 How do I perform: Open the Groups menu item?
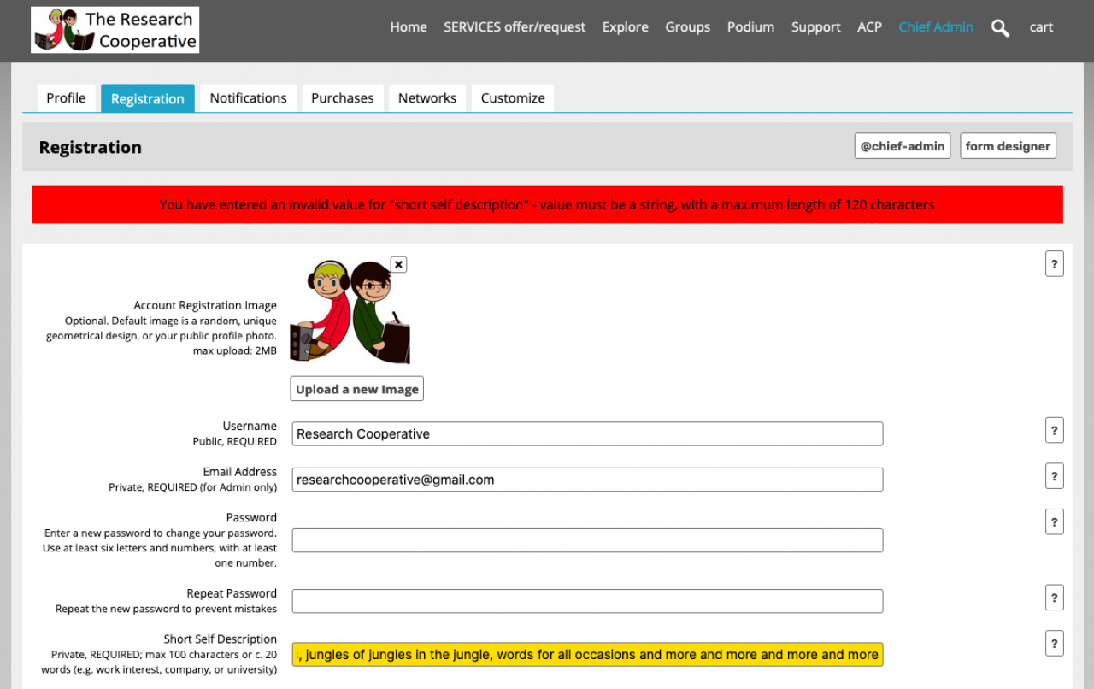click(x=688, y=27)
